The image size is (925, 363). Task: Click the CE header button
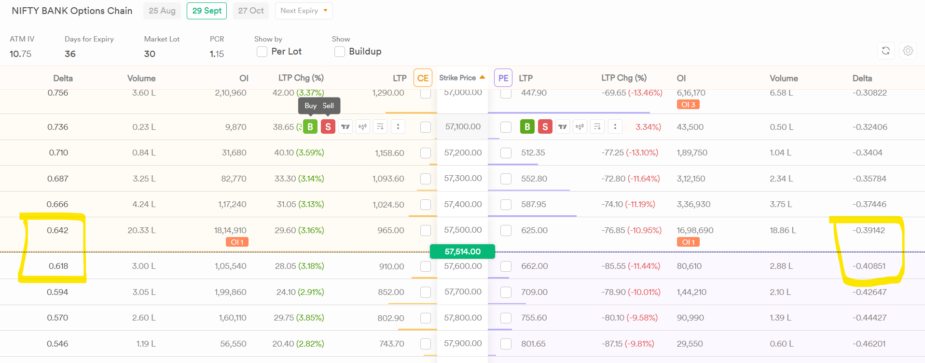pos(423,78)
